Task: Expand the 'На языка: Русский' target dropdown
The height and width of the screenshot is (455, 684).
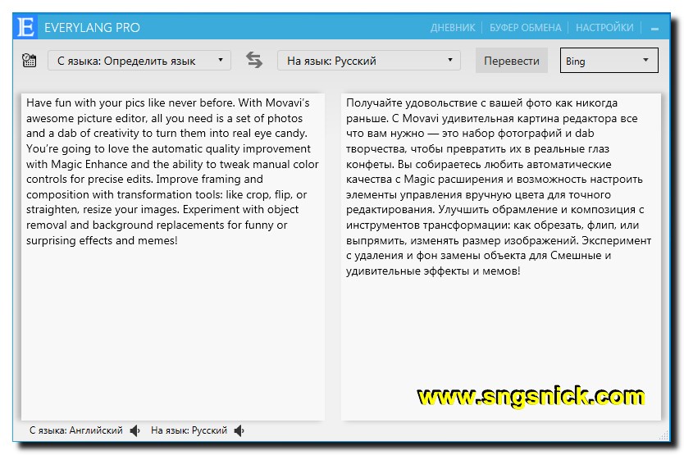Action: pyautogui.click(x=368, y=60)
